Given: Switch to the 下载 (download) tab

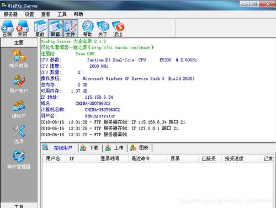Looking at the screenshot, I should [x=90, y=148].
